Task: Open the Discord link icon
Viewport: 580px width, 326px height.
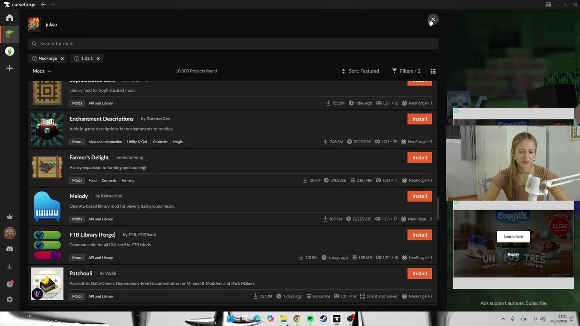Action: click(x=10, y=249)
